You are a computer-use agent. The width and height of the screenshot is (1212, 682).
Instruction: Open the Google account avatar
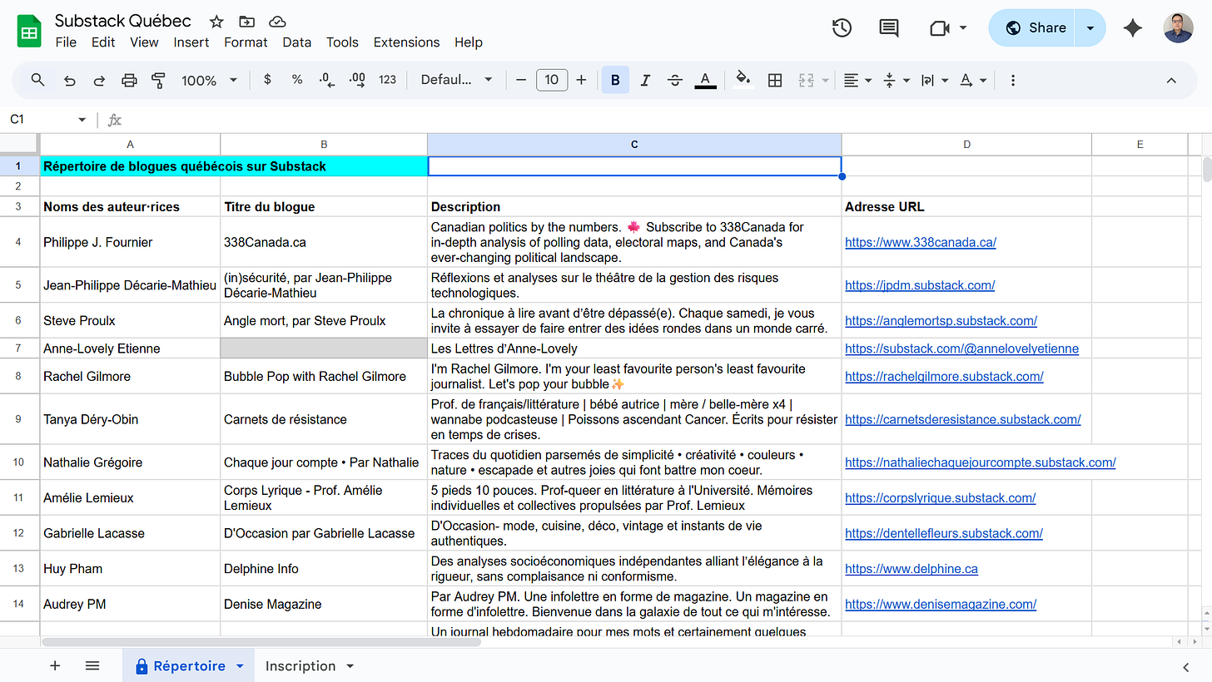[x=1179, y=28]
